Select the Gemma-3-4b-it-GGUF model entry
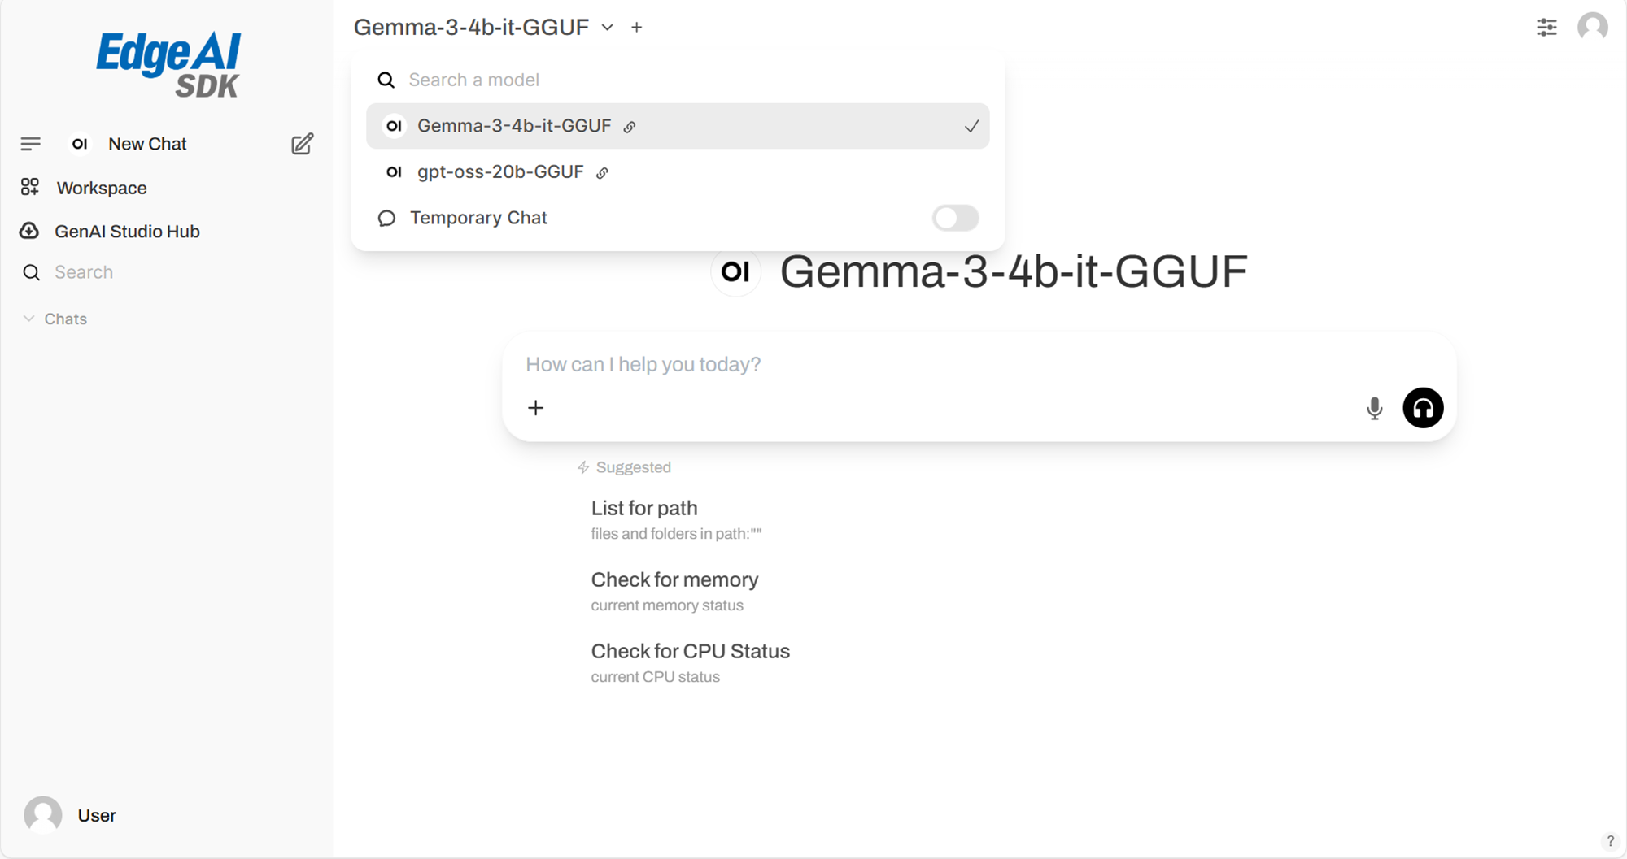The image size is (1627, 859). pos(514,126)
